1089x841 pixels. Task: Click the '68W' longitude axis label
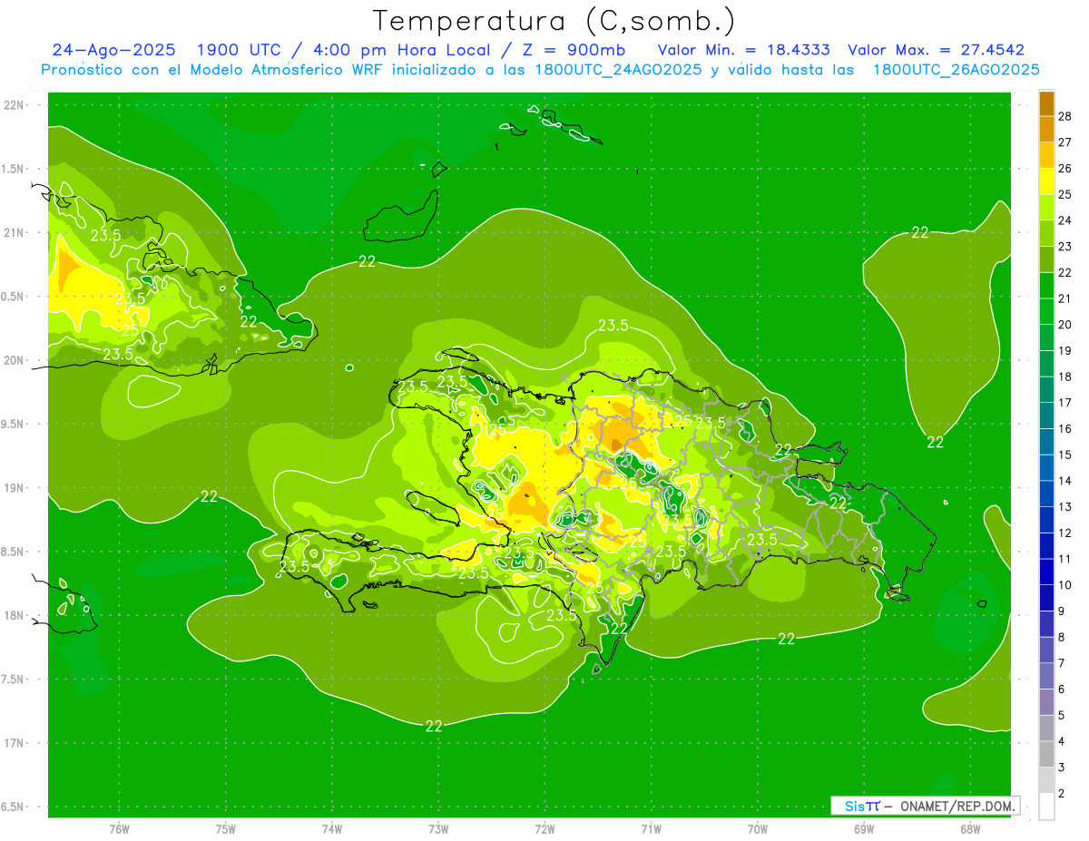point(970,829)
